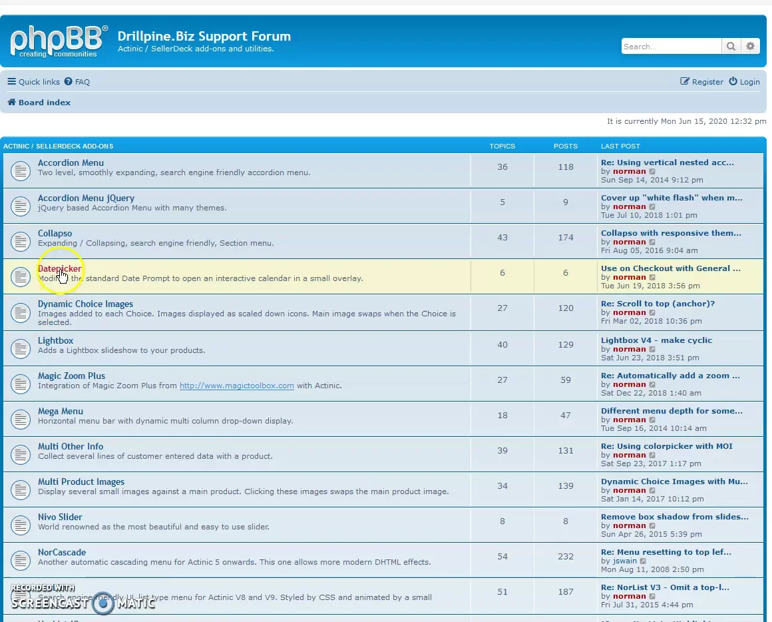
Task: Open the Quick links dropdown menu
Action: pyautogui.click(x=33, y=82)
